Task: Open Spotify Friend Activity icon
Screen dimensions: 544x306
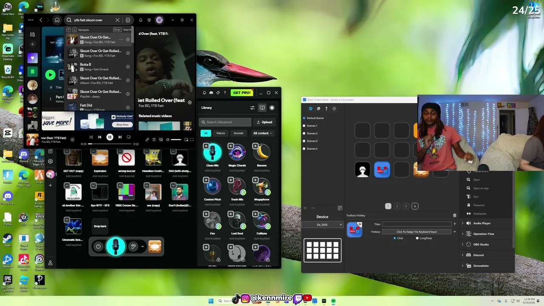Action: (149, 20)
